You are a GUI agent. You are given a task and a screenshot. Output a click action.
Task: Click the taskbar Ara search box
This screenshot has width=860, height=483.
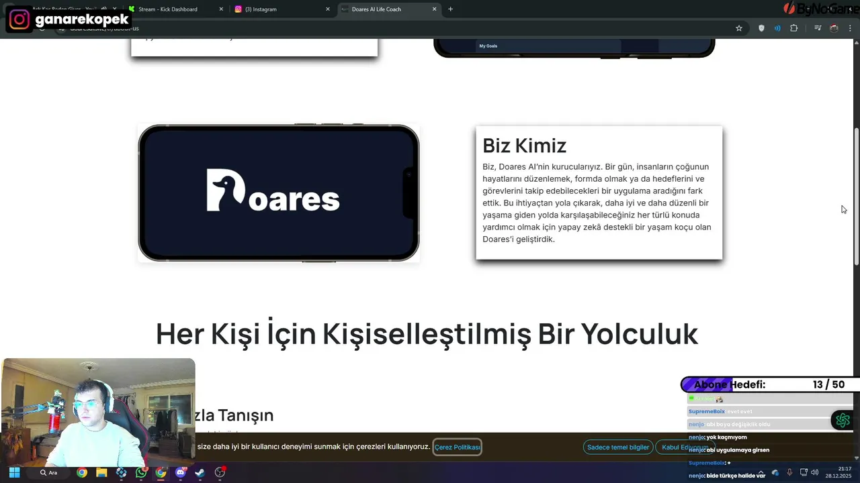(x=48, y=472)
